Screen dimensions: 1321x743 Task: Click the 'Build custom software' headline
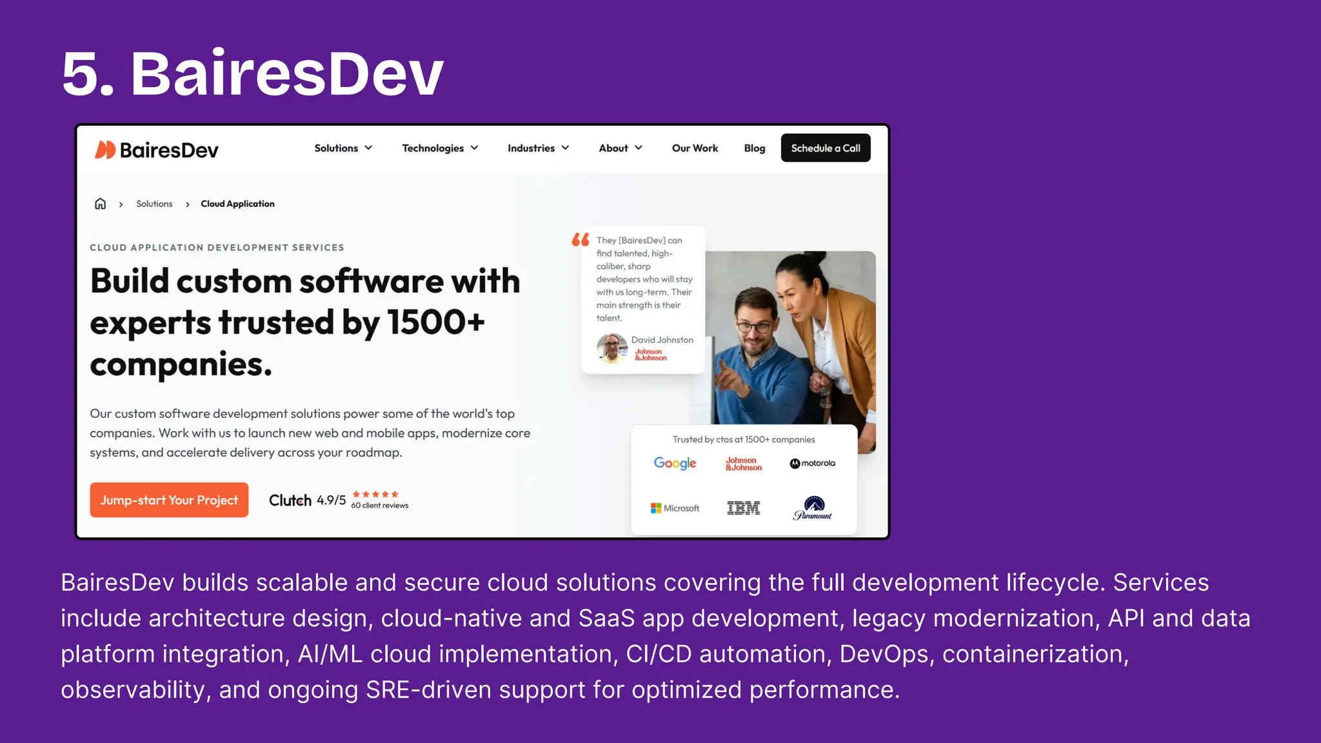(x=305, y=322)
